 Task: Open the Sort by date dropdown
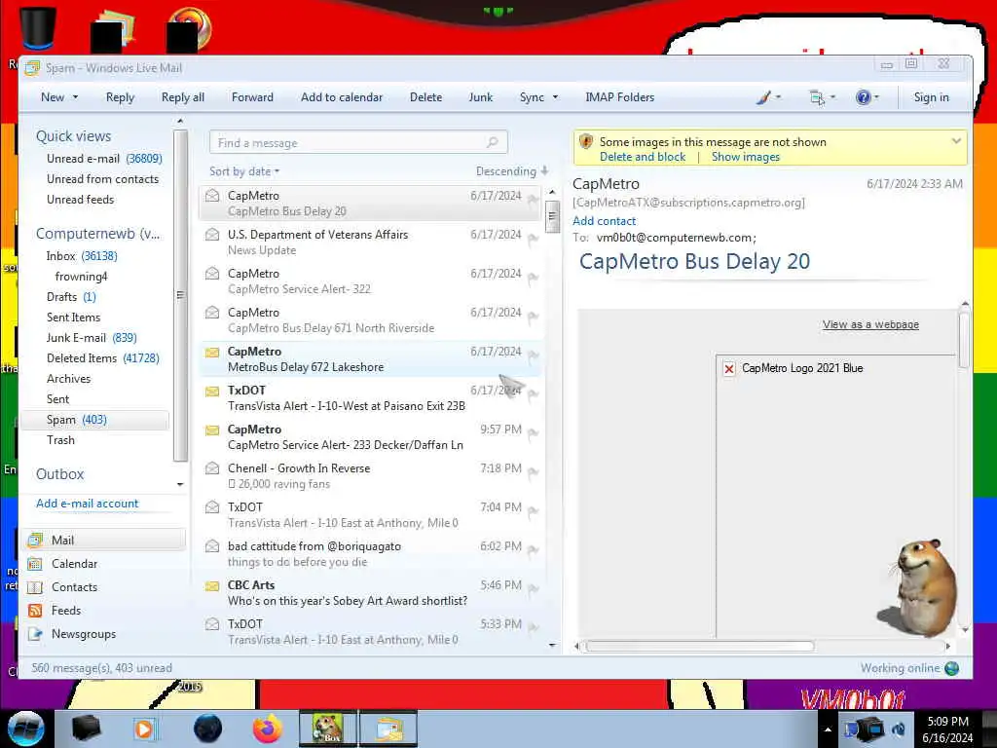click(244, 171)
